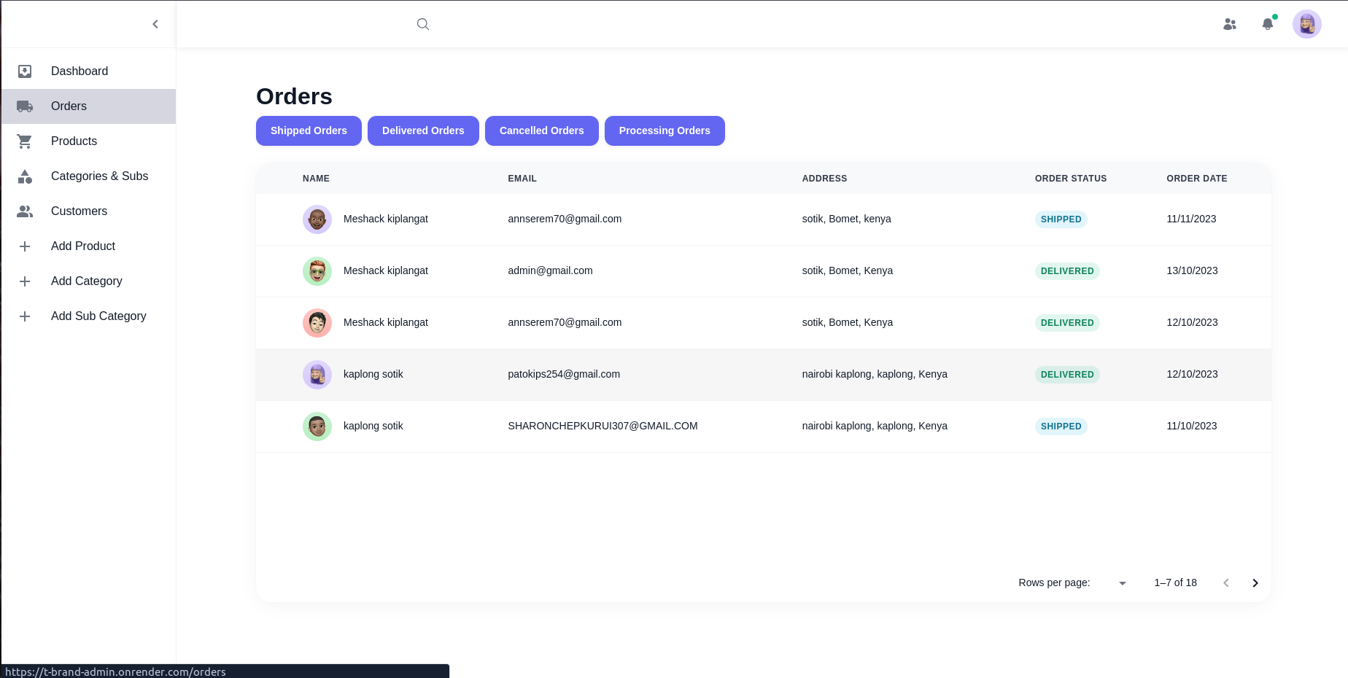
Task: Select the patokips254@gmail.com order row
Action: [564, 375]
